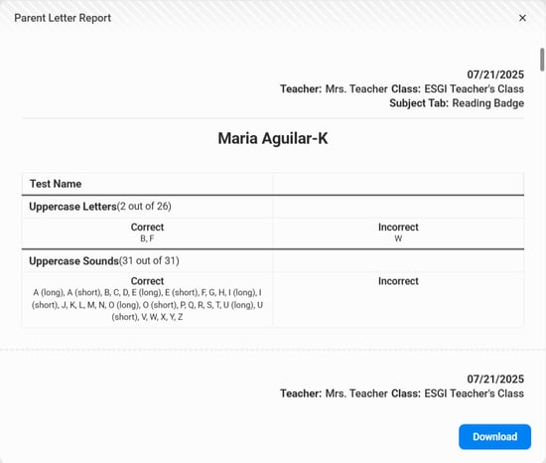546x463 pixels.
Task: Click Incorrect heading under Uppercase Sounds
Action: click(398, 281)
